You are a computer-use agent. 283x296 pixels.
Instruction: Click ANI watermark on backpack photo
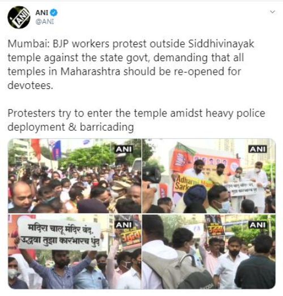258,225
